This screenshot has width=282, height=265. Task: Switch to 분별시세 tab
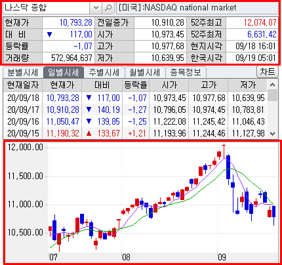pyautogui.click(x=23, y=72)
